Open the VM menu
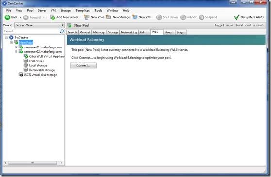Image resolution: width=271 pixels, height=177 pixels. click(x=53, y=10)
